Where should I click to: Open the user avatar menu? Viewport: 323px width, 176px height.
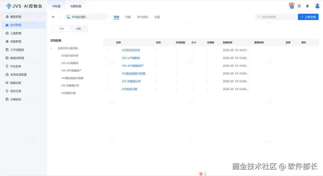pyautogui.click(x=317, y=6)
